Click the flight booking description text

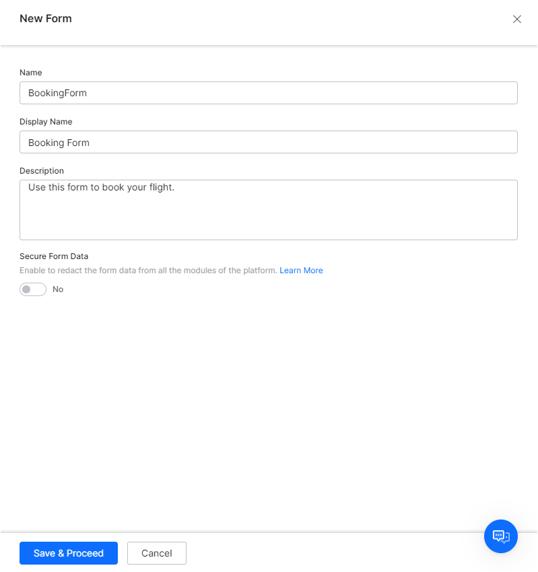(x=101, y=187)
